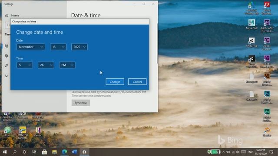Open File Explorer from the taskbar
This screenshot has width=278, height=156.
(54, 152)
